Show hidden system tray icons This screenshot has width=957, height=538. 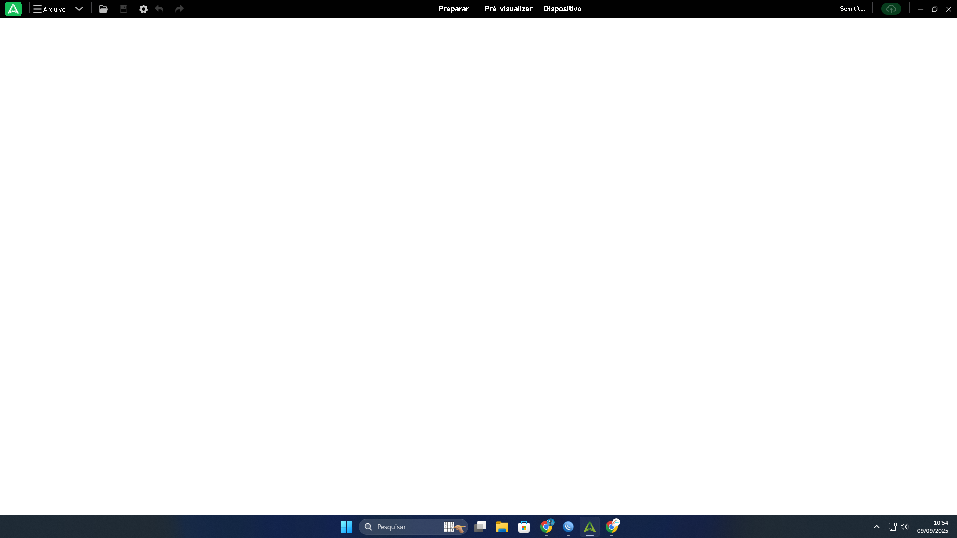[876, 527]
